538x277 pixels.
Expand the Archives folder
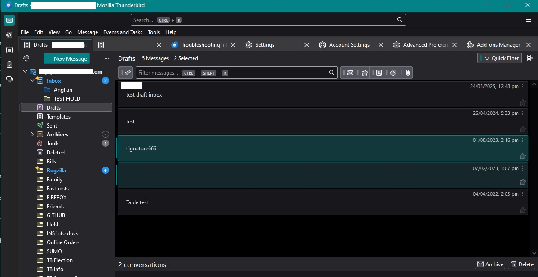coord(32,134)
